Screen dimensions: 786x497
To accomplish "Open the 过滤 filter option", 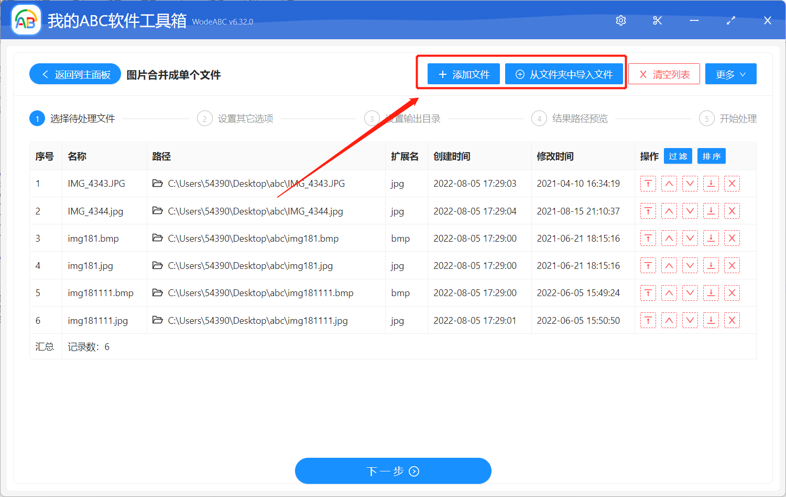I will pyautogui.click(x=678, y=156).
